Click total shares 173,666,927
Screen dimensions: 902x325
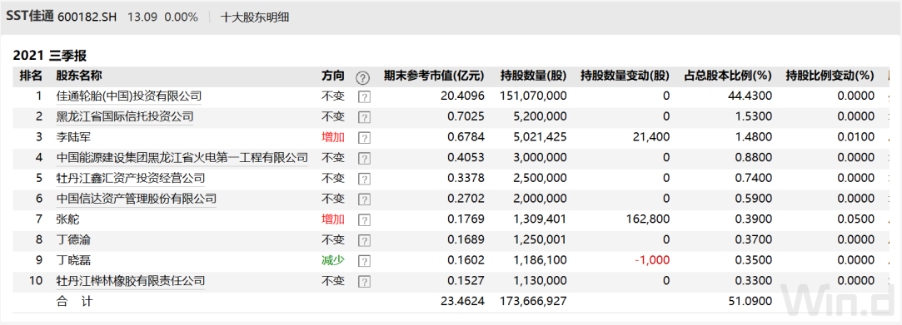tap(534, 301)
